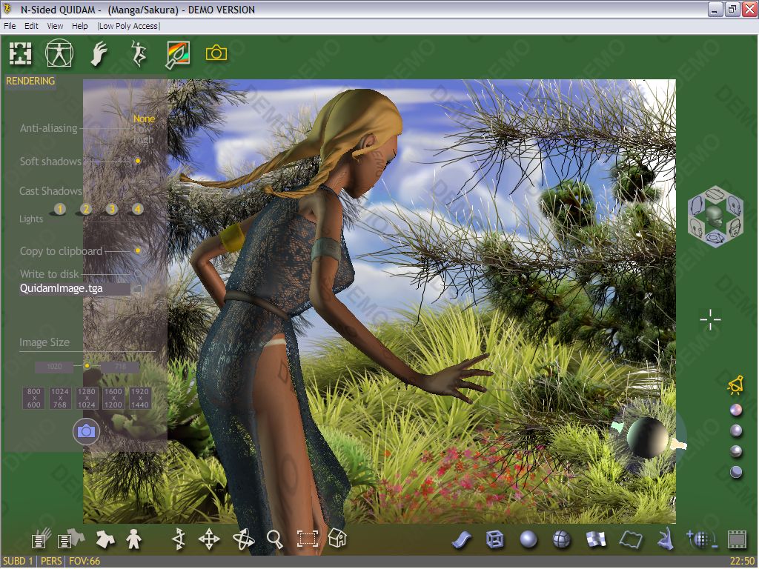Click the four-arrow move tool
Screen dimensions: 759x569
pos(209,540)
